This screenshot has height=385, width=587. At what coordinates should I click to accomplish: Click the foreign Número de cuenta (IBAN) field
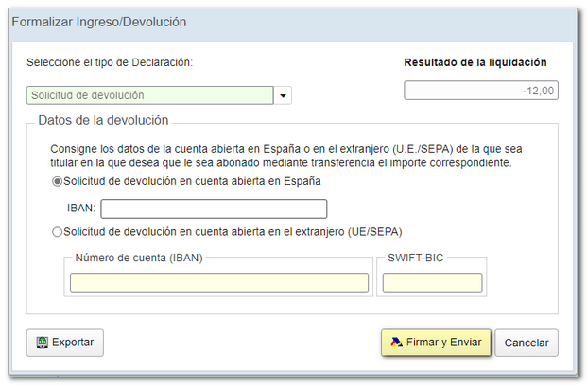click(x=218, y=282)
